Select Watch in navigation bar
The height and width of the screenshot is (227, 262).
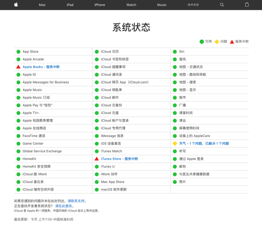pyautogui.click(x=131, y=5)
